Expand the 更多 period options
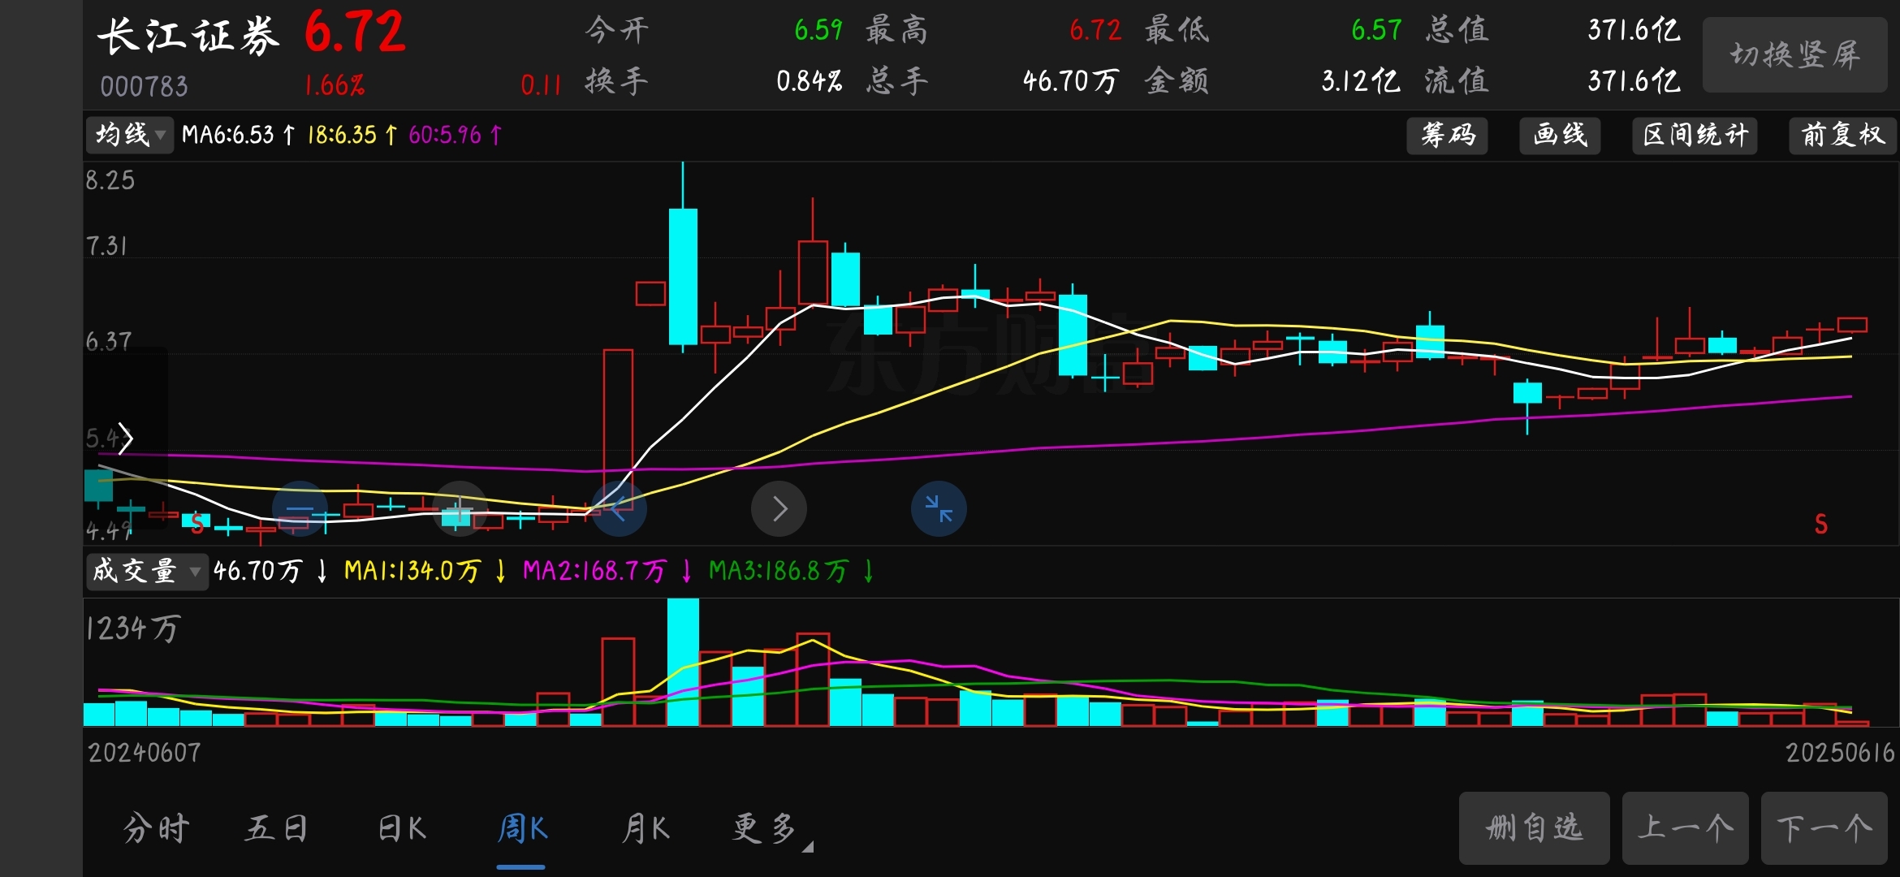Viewport: 1900px width, 877px height. point(771,829)
